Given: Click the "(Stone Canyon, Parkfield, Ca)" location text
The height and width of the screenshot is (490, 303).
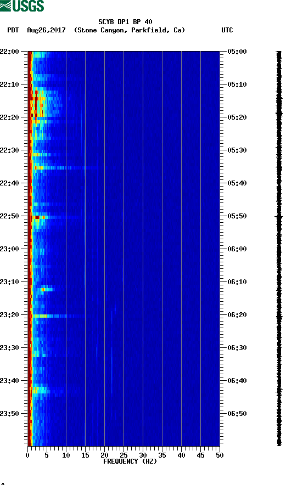Looking at the screenshot, I should 130,30.
